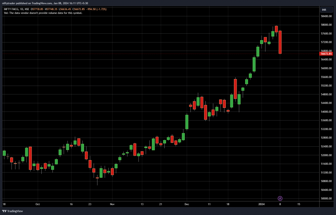Click the 2024 label on the time axis
336x215 pixels.
(x=262, y=204)
